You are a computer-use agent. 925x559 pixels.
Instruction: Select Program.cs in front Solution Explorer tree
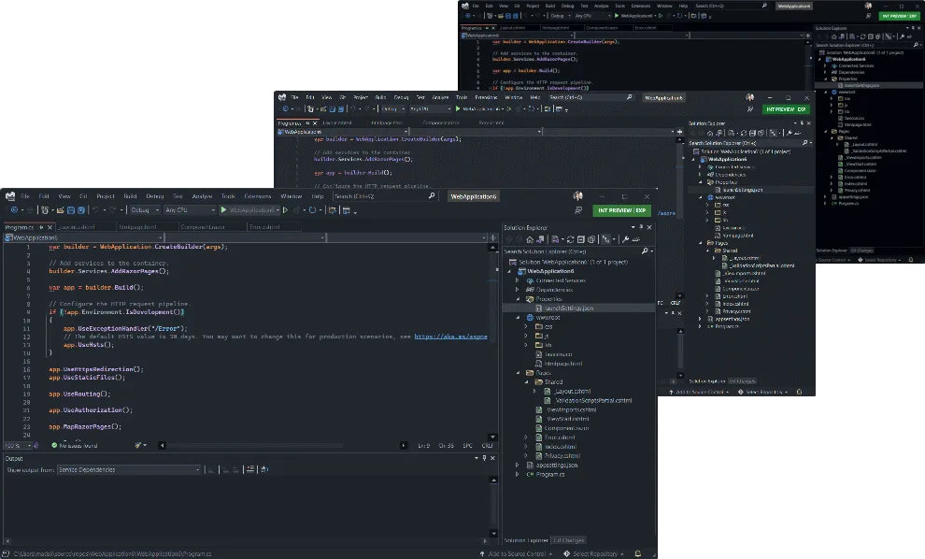pyautogui.click(x=549, y=474)
